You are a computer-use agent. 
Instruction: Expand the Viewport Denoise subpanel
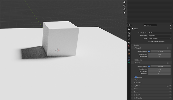[x=134, y=60]
